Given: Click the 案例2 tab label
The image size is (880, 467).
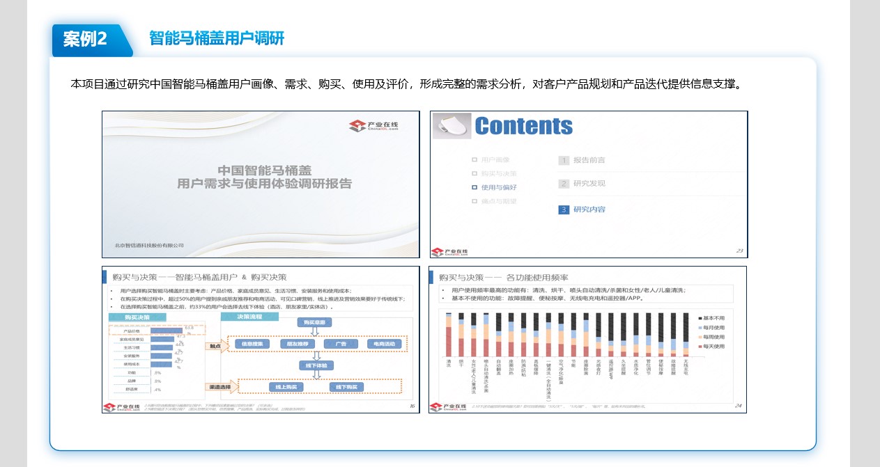Looking at the screenshot, I should 86,39.
